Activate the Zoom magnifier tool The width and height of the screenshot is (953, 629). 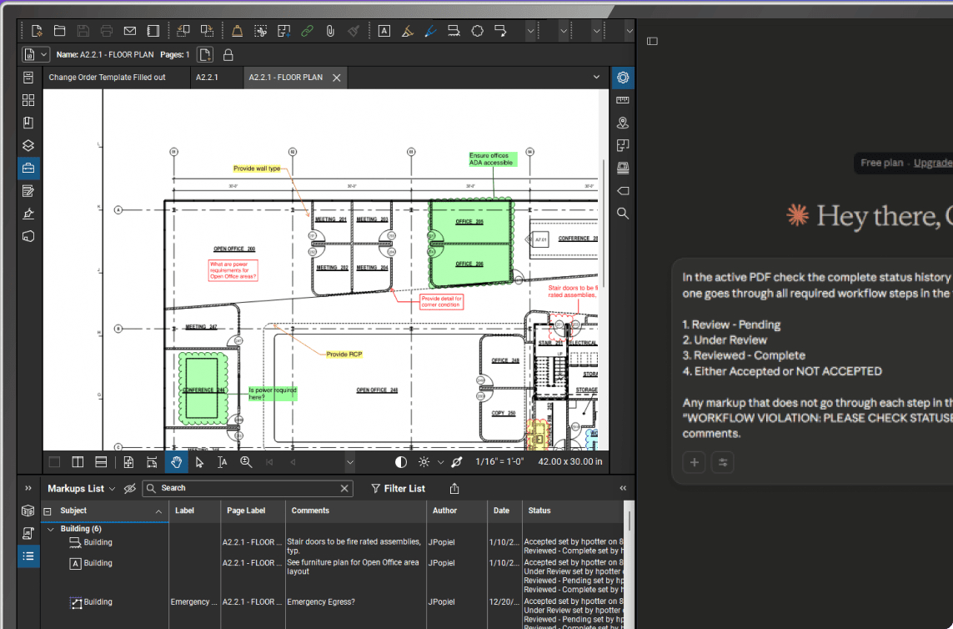tap(245, 461)
